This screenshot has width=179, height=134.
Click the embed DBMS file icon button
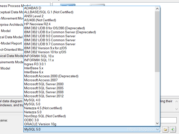[173, 129]
